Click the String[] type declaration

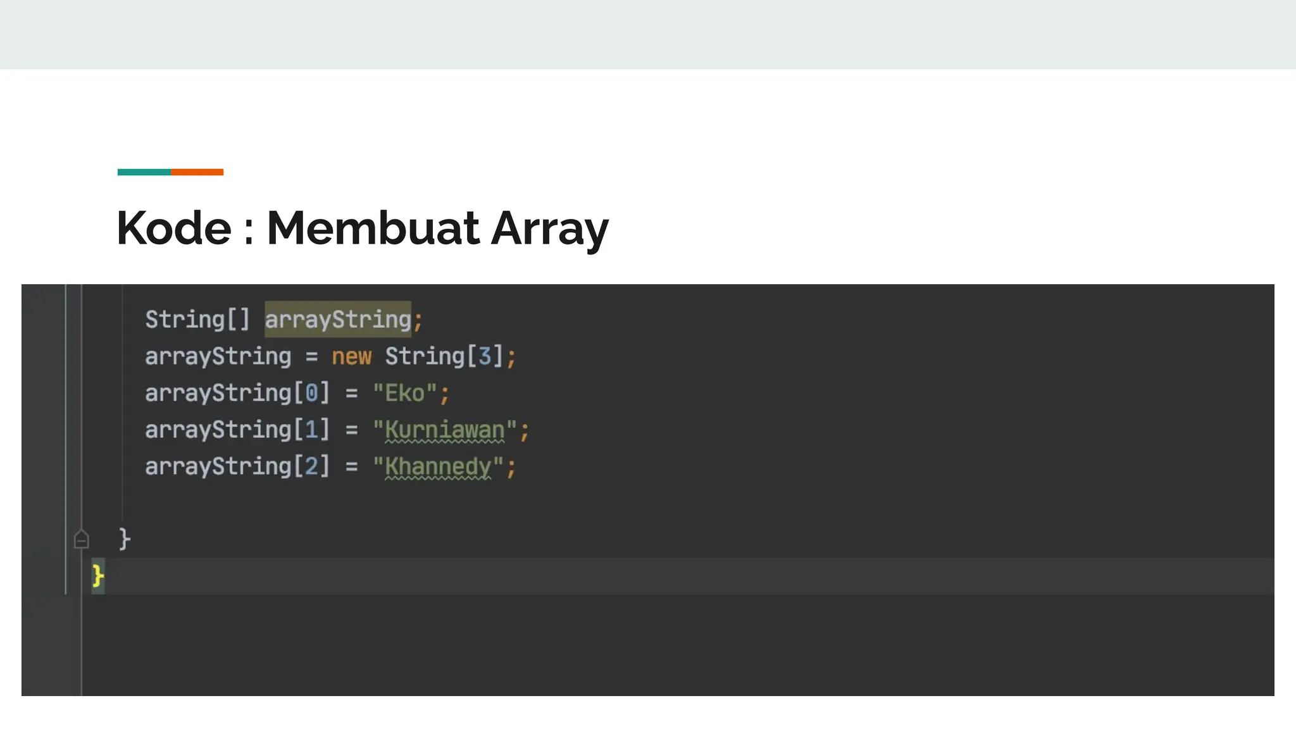coord(197,319)
